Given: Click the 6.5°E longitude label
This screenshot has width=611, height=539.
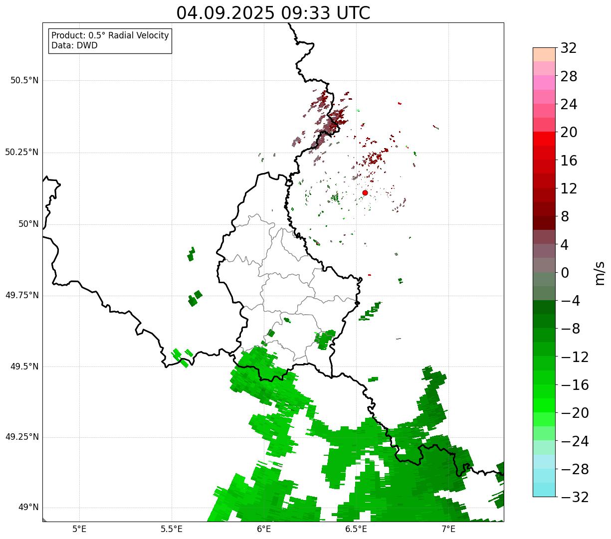Looking at the screenshot, I should click(x=356, y=529).
